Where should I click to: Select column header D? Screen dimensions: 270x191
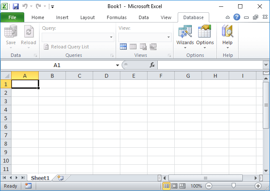point(106,76)
